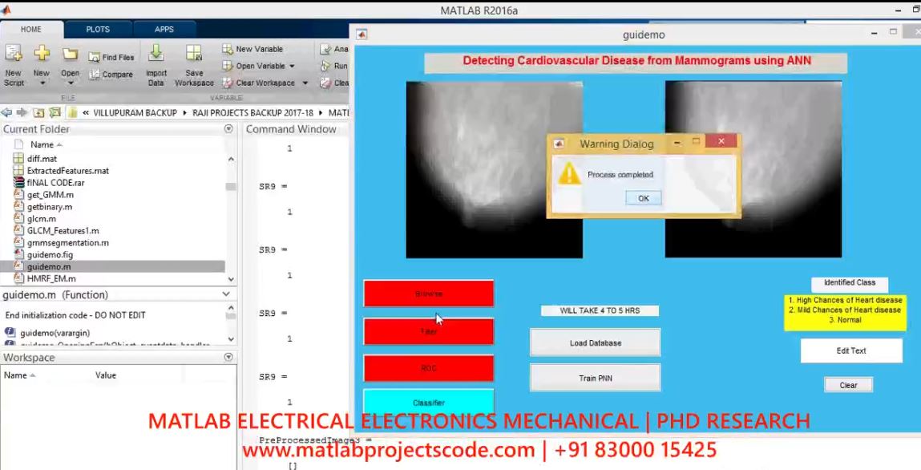Expand the Open Variable dropdown
921x470 pixels.
point(292,67)
